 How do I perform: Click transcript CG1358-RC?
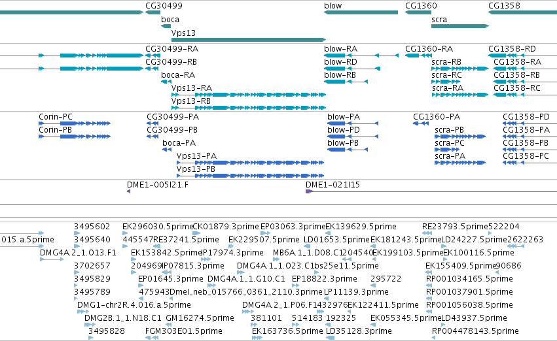(x=526, y=95)
